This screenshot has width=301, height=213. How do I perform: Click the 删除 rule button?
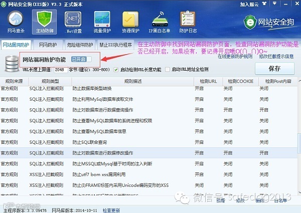(260, 200)
